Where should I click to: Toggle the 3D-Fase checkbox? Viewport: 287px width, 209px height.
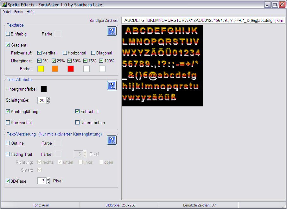(8, 181)
